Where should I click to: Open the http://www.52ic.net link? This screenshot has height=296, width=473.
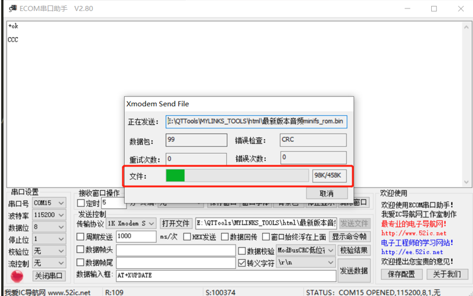point(413,233)
